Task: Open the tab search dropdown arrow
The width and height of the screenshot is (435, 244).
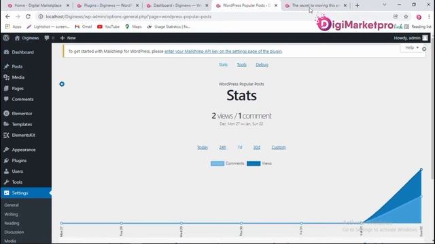Action: [x=385, y=5]
